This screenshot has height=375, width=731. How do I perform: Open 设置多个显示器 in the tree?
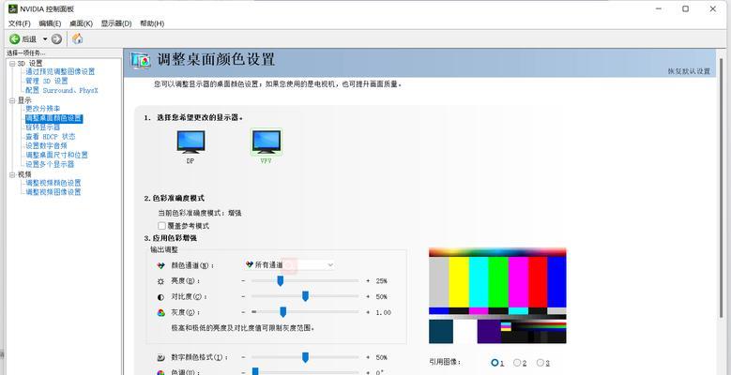point(50,164)
